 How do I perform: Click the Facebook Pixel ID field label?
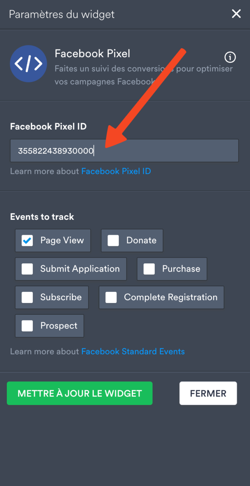48,126
